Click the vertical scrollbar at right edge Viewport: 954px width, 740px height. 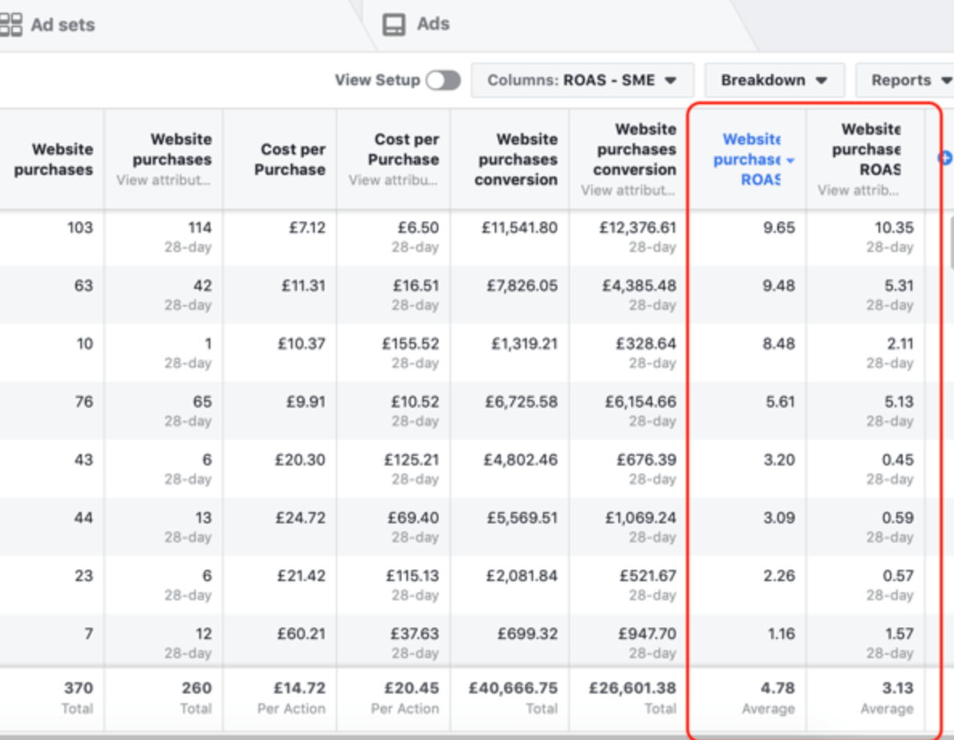click(x=952, y=241)
